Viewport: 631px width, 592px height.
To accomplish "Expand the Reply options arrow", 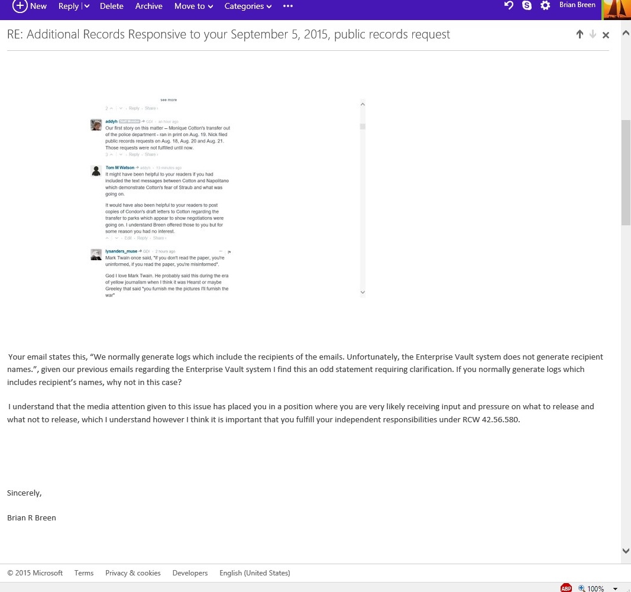I will click(x=87, y=6).
